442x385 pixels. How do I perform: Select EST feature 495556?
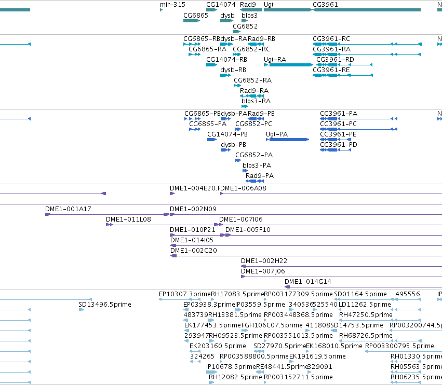408,294
